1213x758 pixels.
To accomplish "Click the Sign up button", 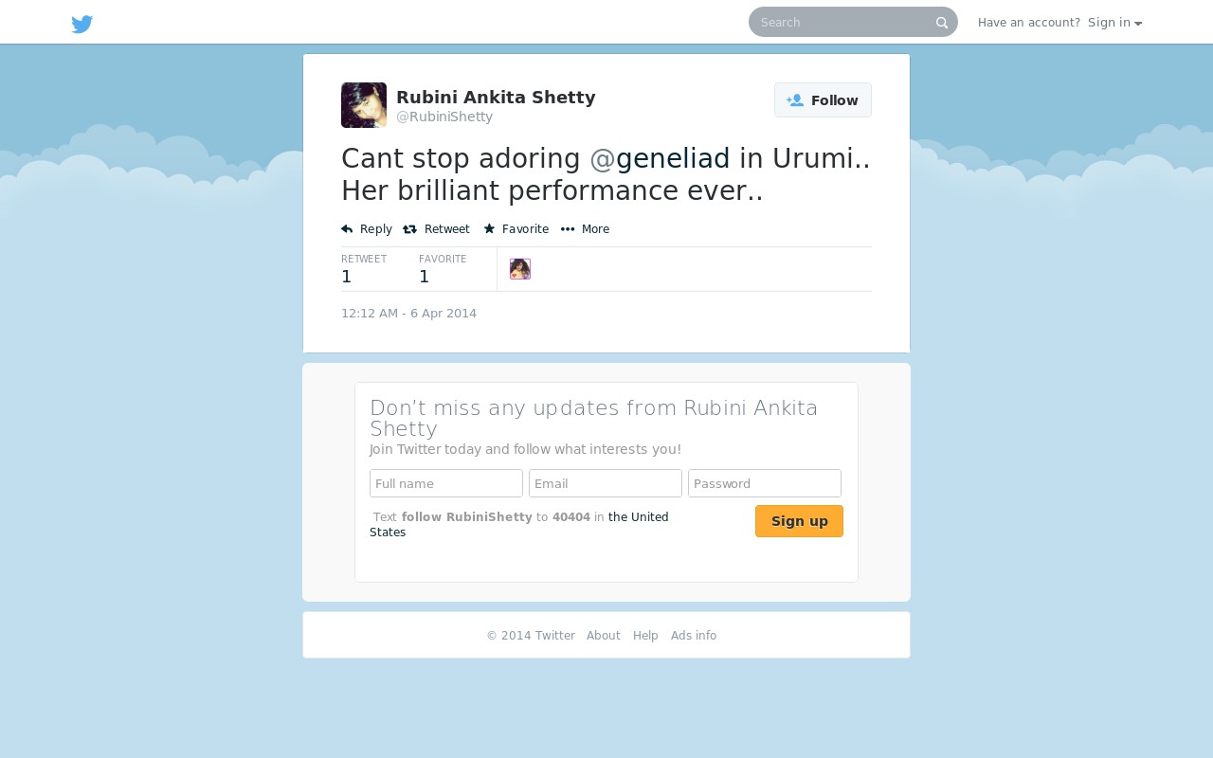I will 799,521.
